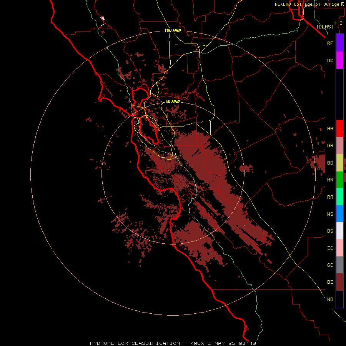Click the "HYDROMETEOR CLASSIFICATION" title text

135,343
